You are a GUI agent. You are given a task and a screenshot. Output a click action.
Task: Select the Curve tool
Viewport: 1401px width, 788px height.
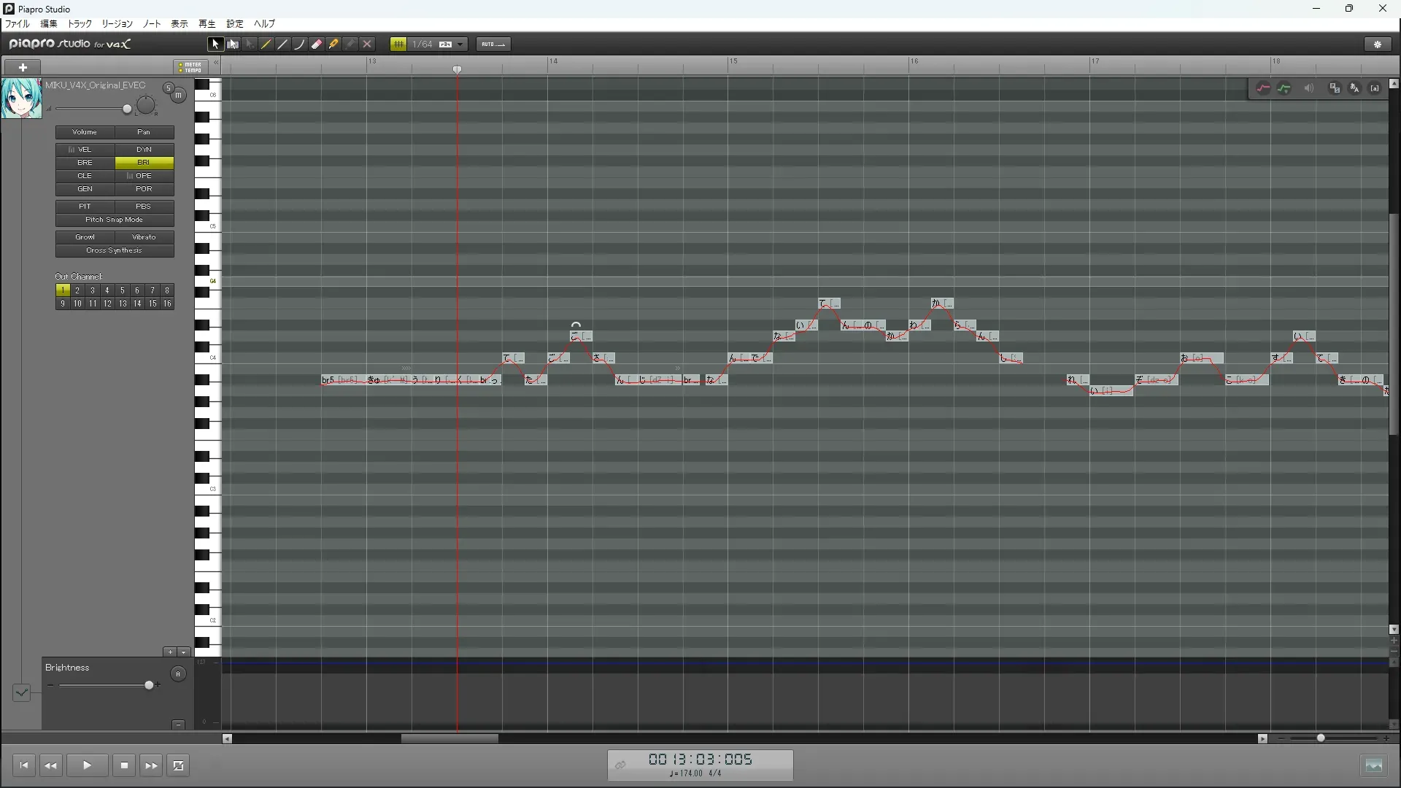[x=300, y=45]
